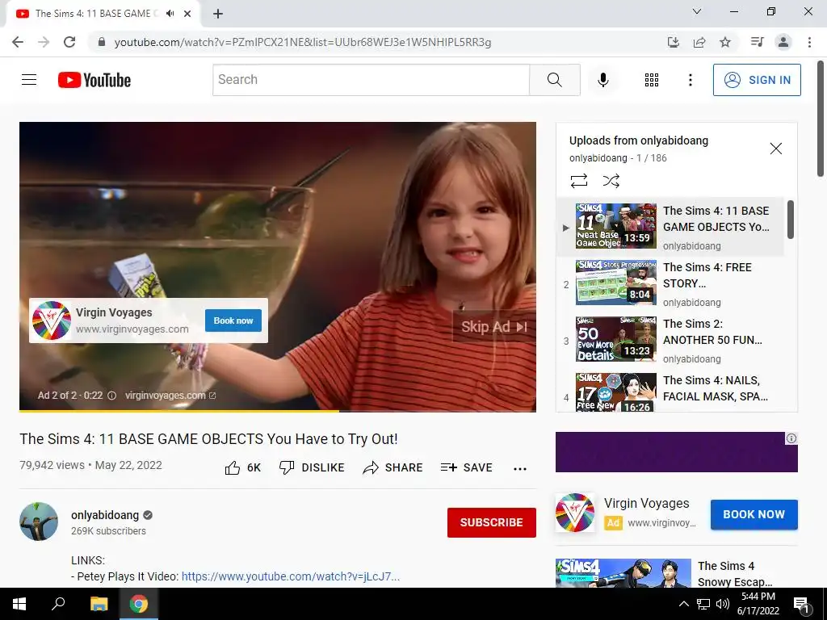Open File Explorer from the taskbar
The height and width of the screenshot is (620, 827).
99,604
